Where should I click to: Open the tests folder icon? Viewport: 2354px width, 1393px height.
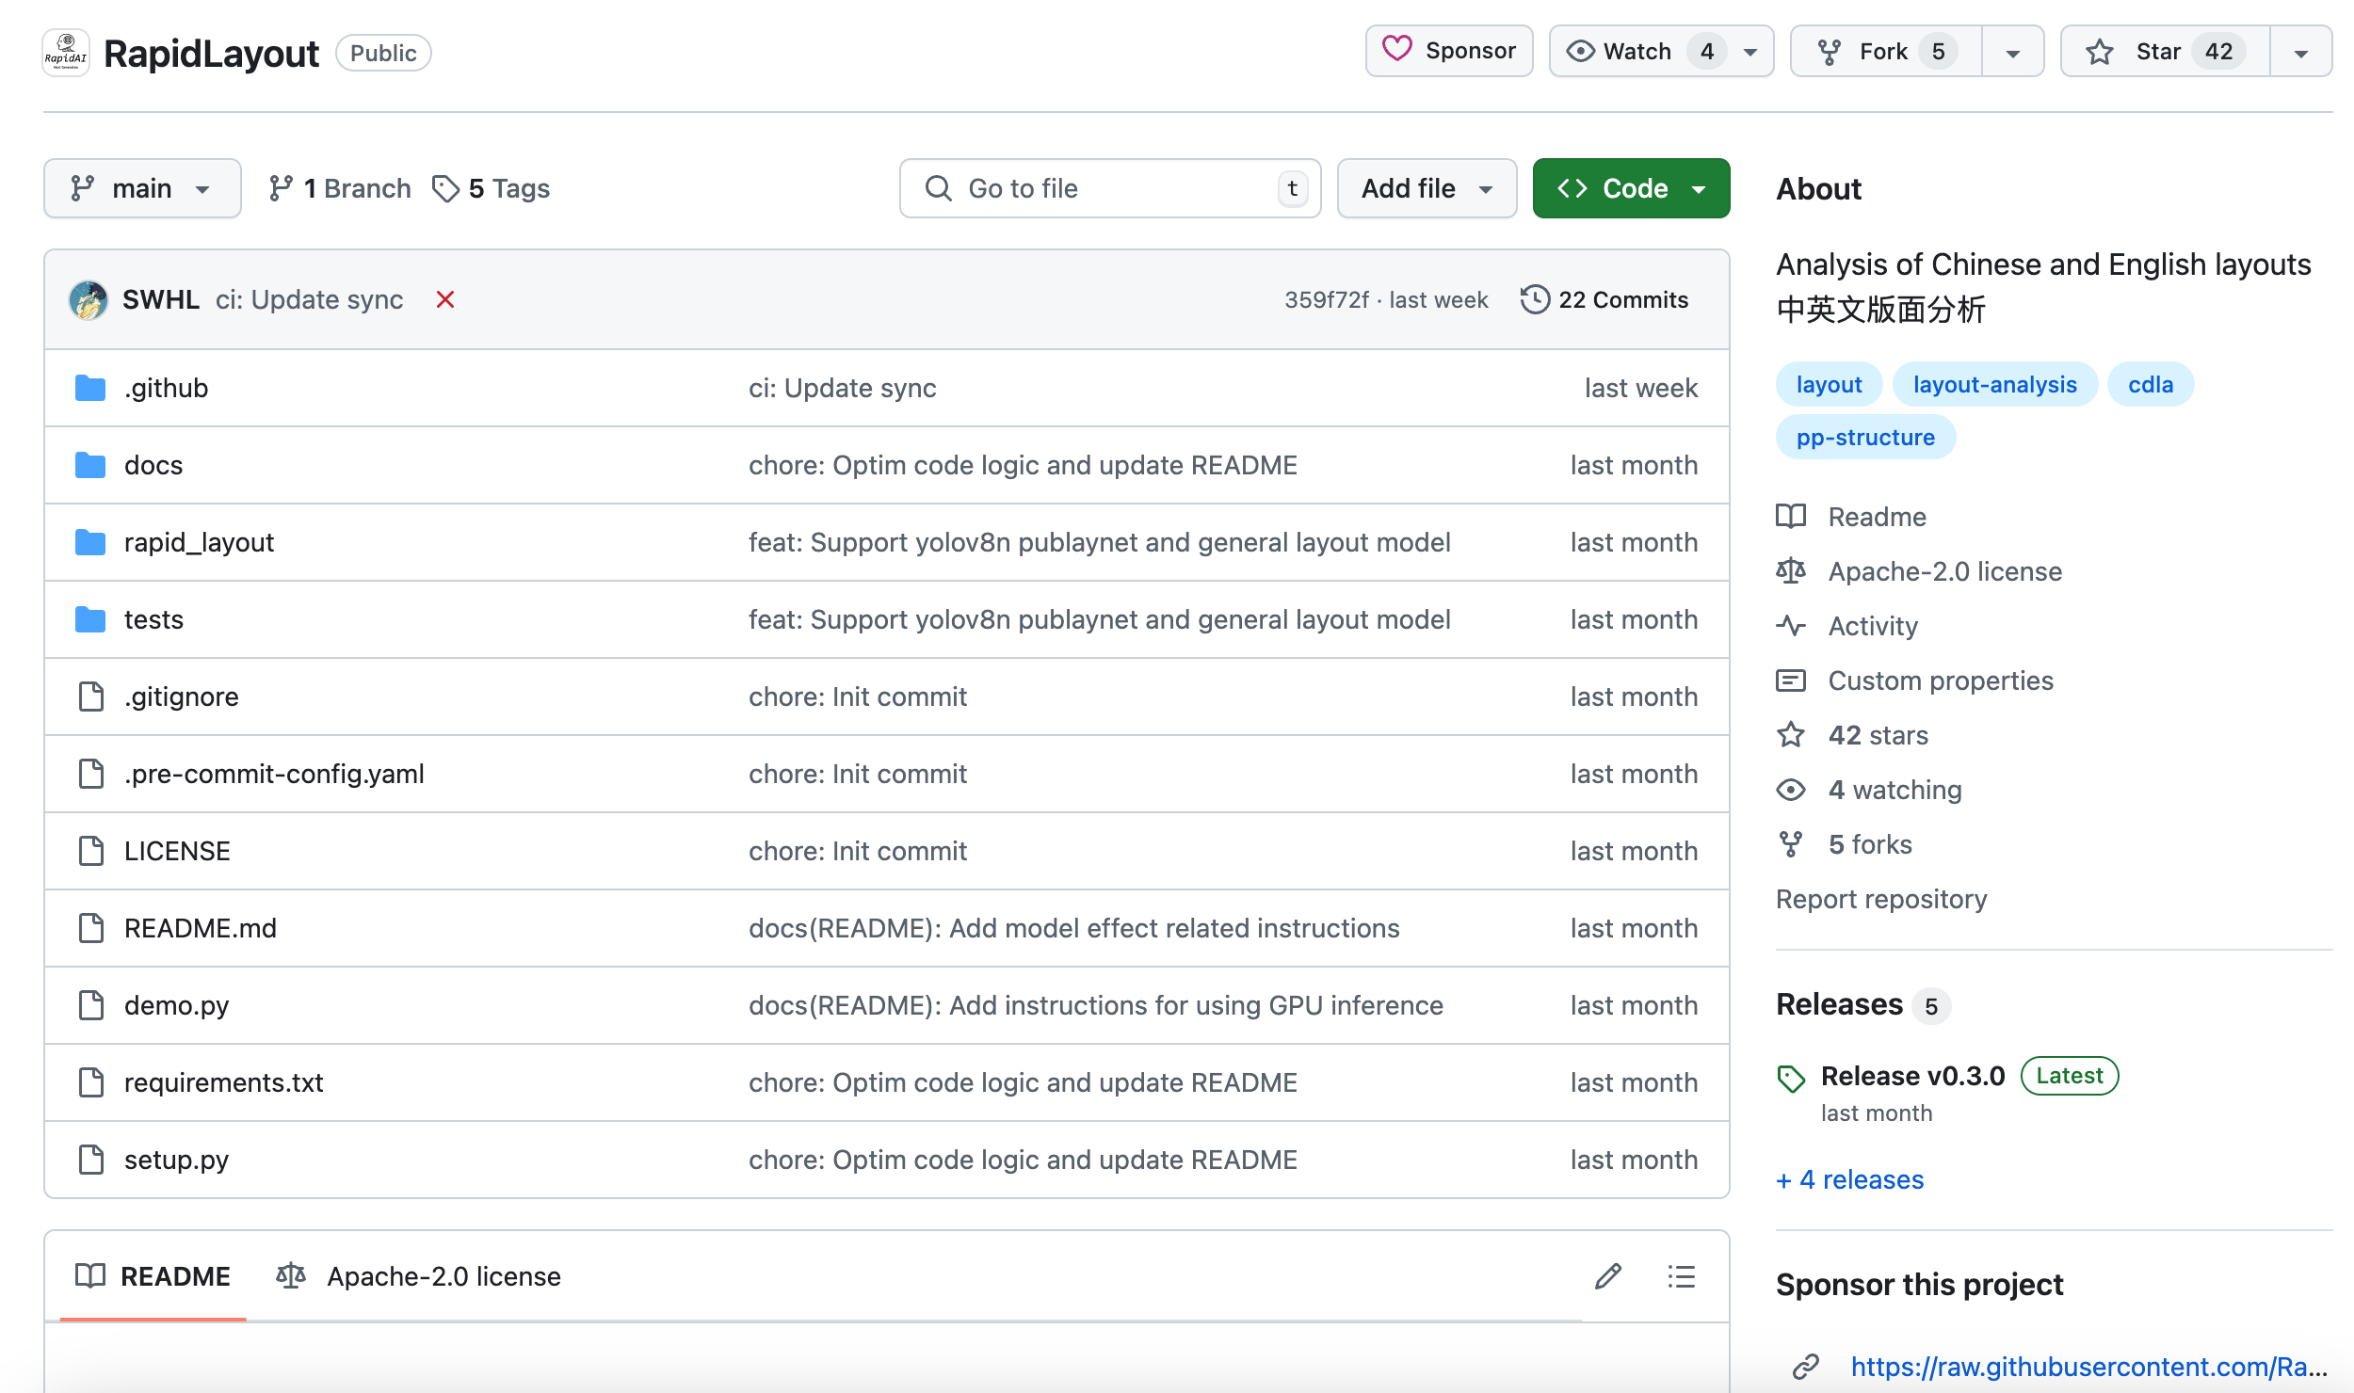pos(90,619)
